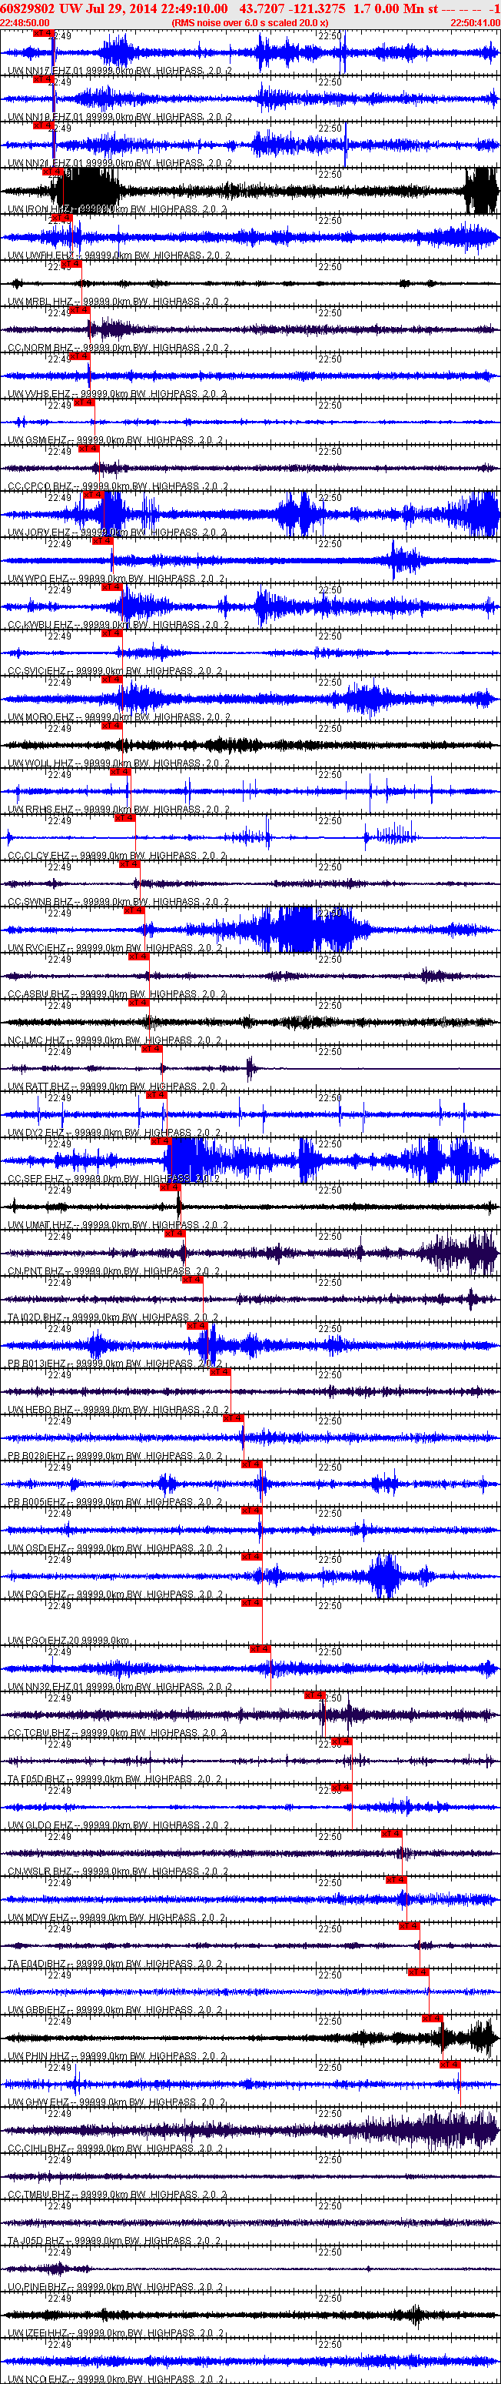Select the RMS noise scaling caption

click(250, 22)
